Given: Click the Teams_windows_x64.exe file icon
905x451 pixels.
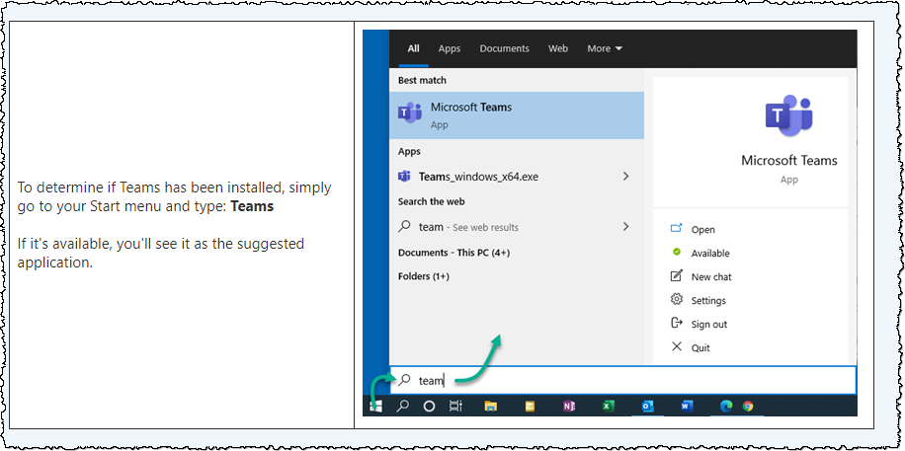Looking at the screenshot, I should coord(404,177).
